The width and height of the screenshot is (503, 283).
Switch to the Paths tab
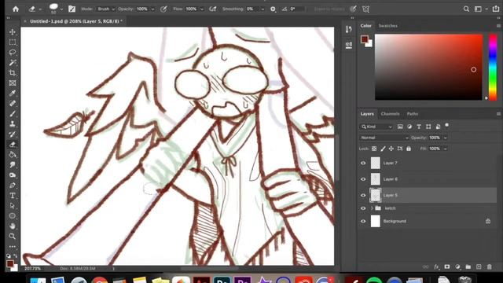click(412, 114)
